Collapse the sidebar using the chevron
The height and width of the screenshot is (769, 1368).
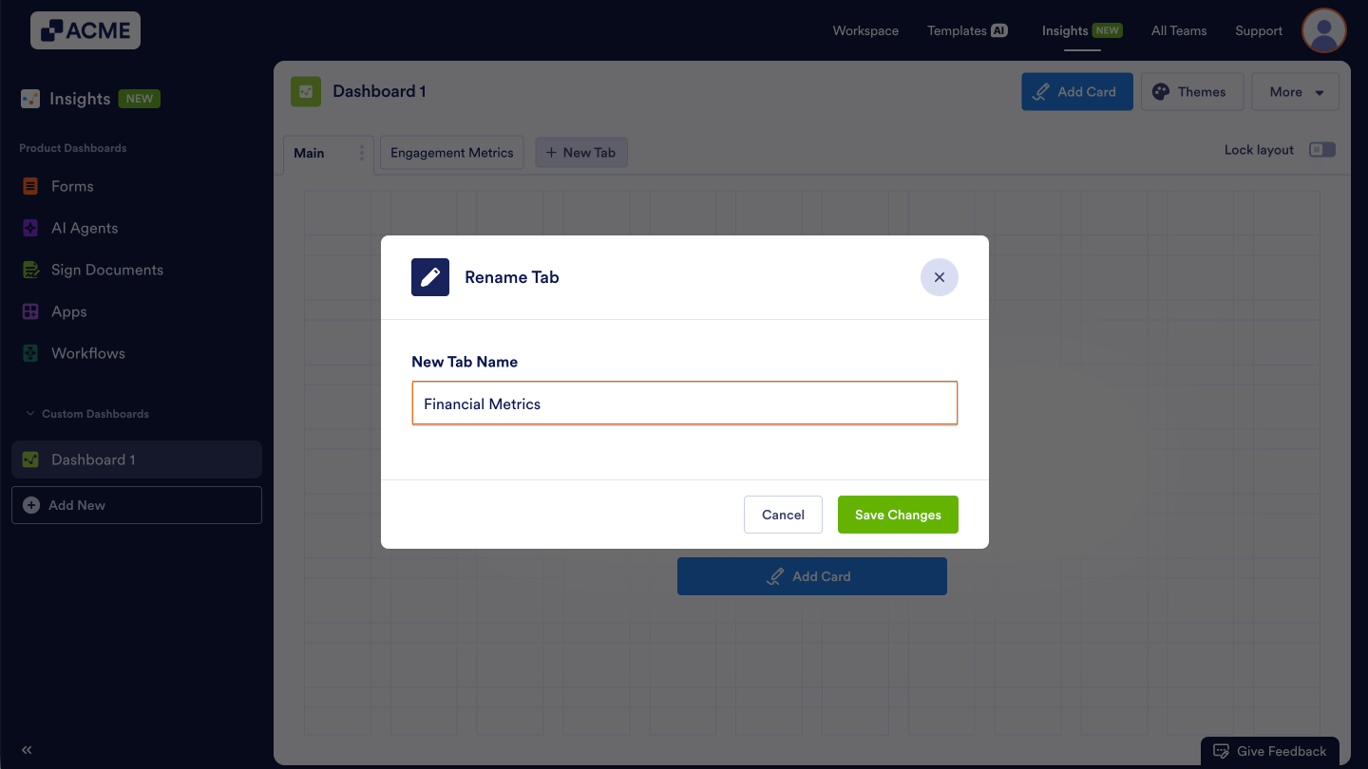point(27,749)
